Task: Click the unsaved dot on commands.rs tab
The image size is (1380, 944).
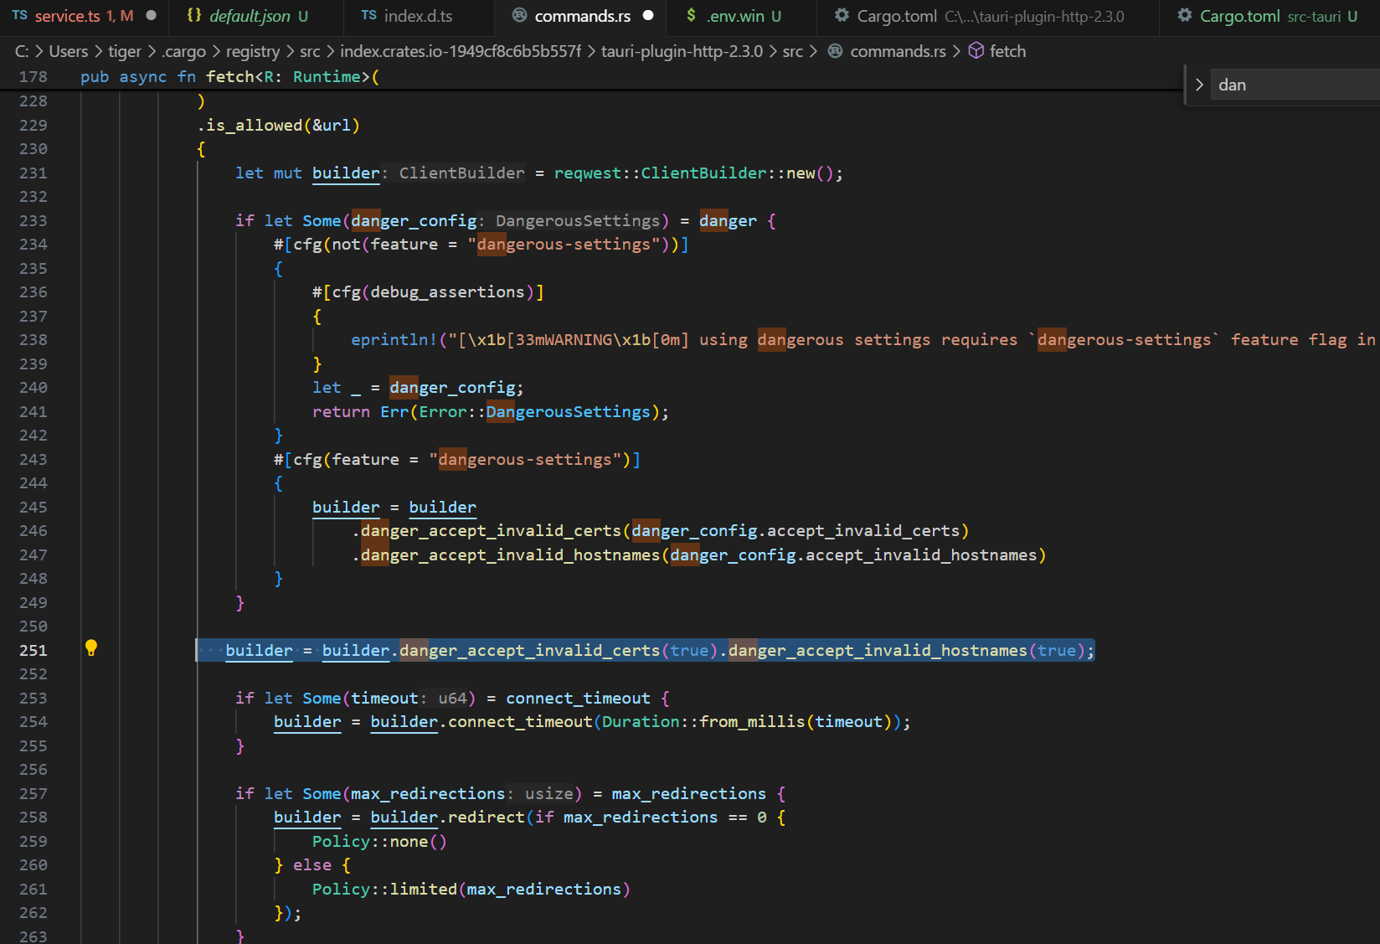Action: [x=648, y=16]
